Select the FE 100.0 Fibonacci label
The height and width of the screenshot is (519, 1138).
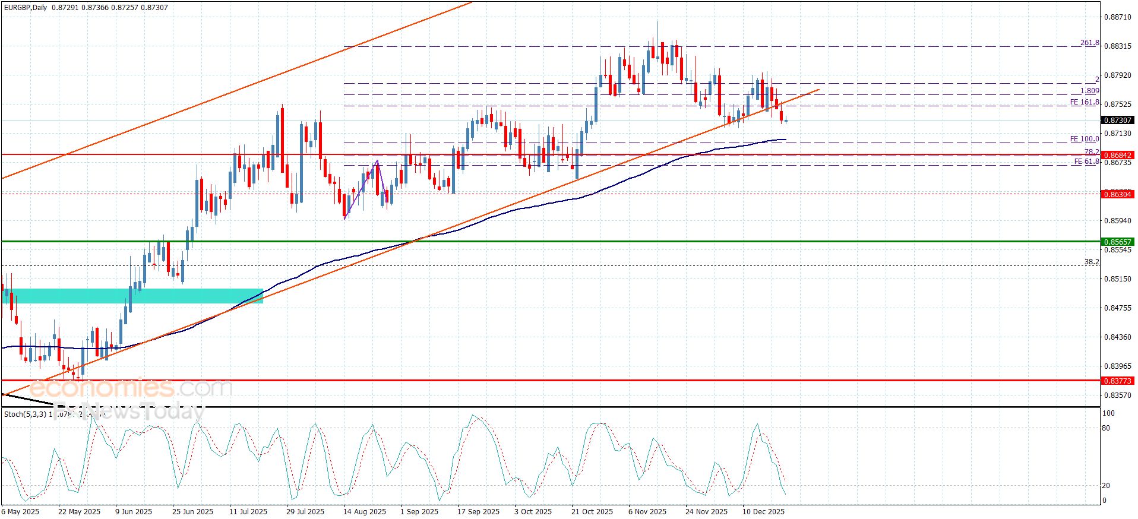point(1084,139)
